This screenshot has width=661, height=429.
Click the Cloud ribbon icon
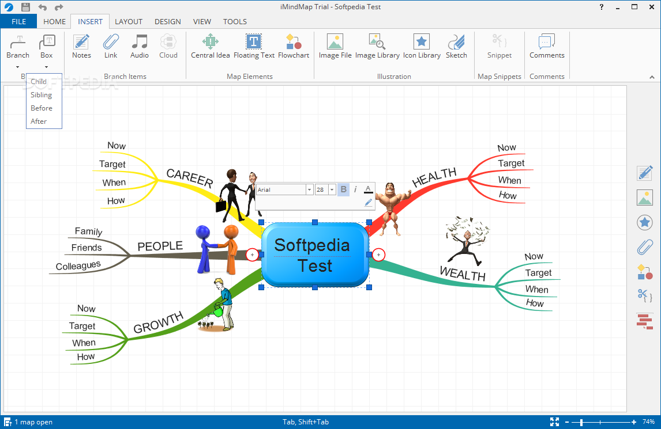pyautogui.click(x=168, y=42)
